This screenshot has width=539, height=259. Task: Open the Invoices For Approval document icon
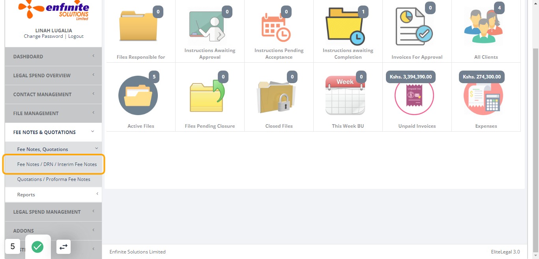(x=414, y=26)
